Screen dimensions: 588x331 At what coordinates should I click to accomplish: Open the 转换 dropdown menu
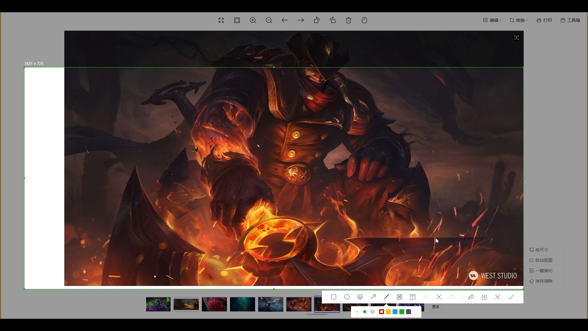[519, 20]
